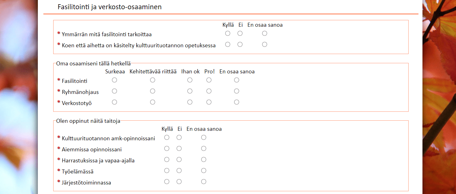Rate Fasilitointi skill as Ihan ok
The image size is (456, 194).
pyautogui.click(x=190, y=80)
